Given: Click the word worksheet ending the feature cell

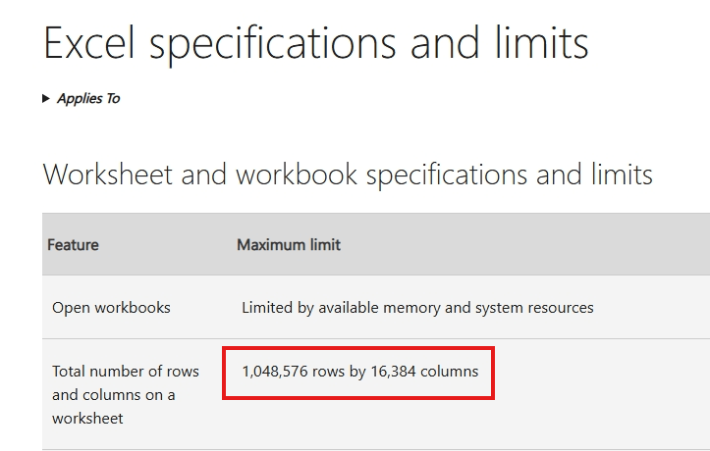Looking at the screenshot, I should [87, 419].
